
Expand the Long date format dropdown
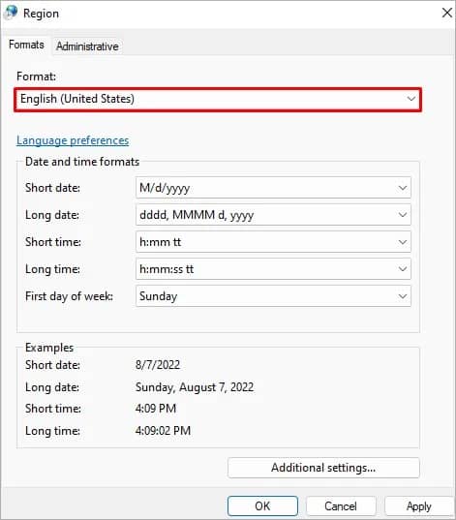pos(273,215)
